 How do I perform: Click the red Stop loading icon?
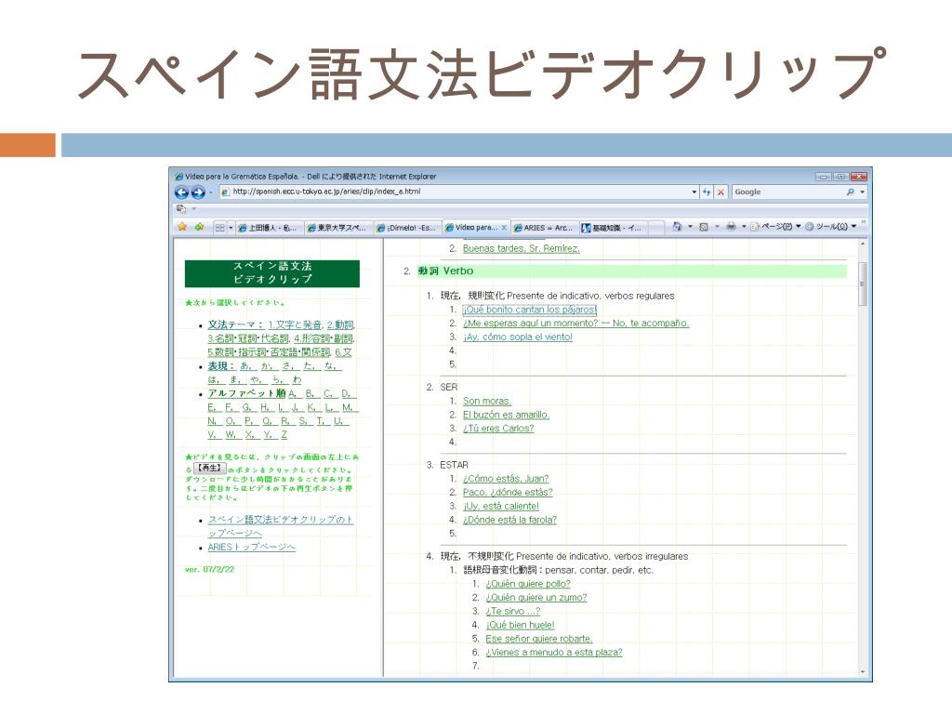(721, 192)
